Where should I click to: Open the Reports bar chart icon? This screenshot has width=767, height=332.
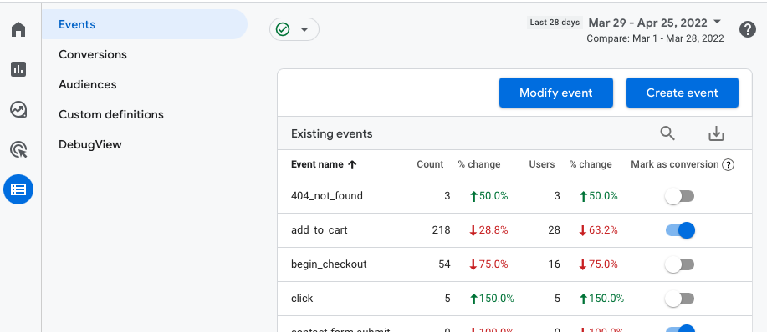18,69
